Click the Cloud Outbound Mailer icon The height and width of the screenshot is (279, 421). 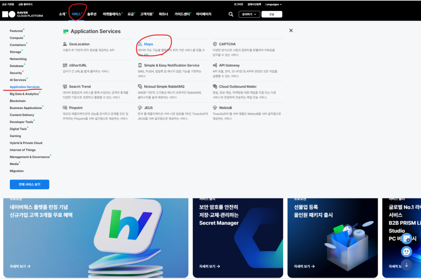[x=215, y=86]
